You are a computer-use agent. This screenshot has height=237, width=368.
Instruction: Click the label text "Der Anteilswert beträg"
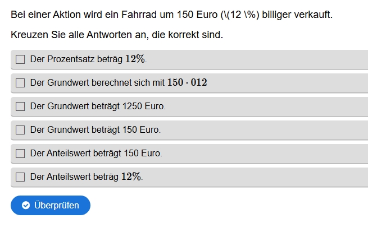[x=75, y=177]
